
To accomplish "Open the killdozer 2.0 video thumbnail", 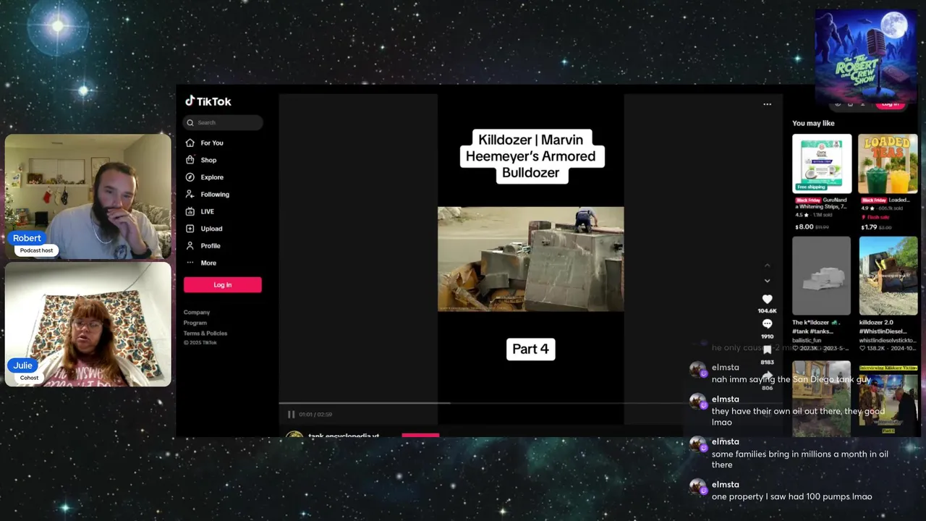I will pos(888,276).
